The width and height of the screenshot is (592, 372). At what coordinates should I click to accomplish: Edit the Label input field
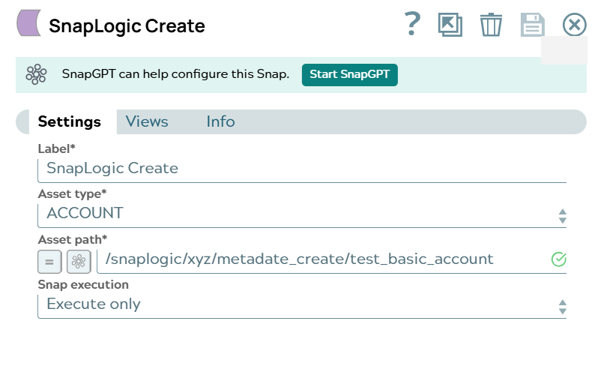(x=302, y=170)
